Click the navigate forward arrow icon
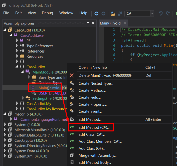 click(103, 13)
